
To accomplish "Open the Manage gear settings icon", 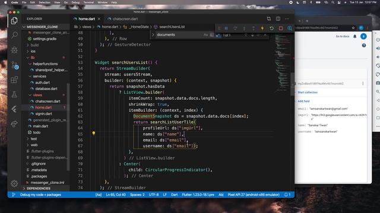I will [x=14, y=183].
